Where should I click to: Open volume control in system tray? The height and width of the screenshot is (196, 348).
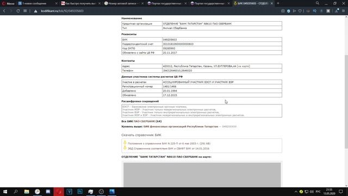coord(312,192)
